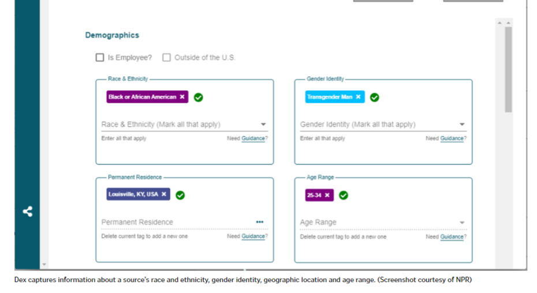Enable the Outside of the U.S. checkbox

pyautogui.click(x=167, y=58)
